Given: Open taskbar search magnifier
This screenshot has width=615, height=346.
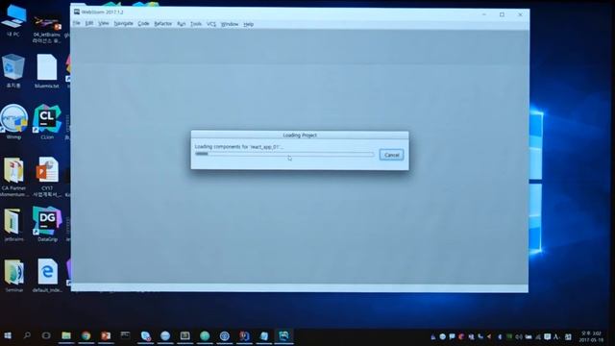Looking at the screenshot, I should coord(27,335).
